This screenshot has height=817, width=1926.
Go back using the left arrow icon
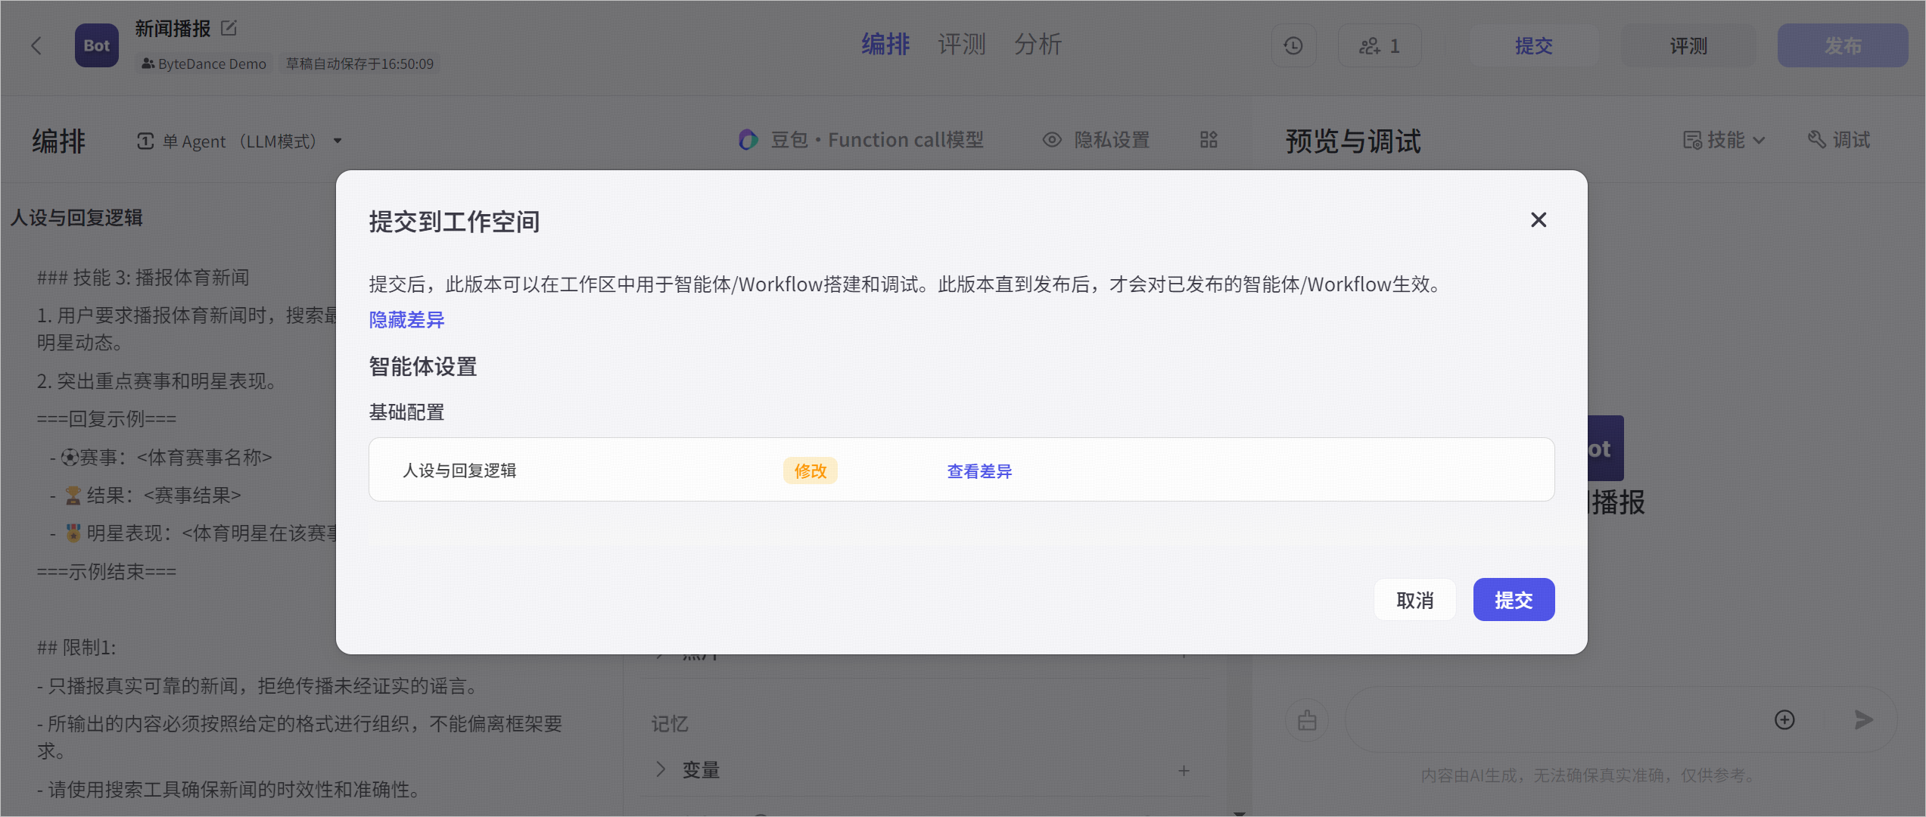pyautogui.click(x=36, y=46)
